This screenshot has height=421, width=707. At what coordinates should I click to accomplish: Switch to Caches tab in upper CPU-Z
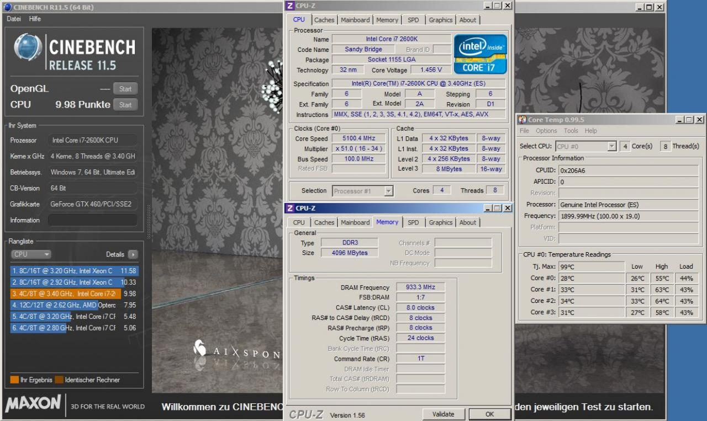pos(324,20)
